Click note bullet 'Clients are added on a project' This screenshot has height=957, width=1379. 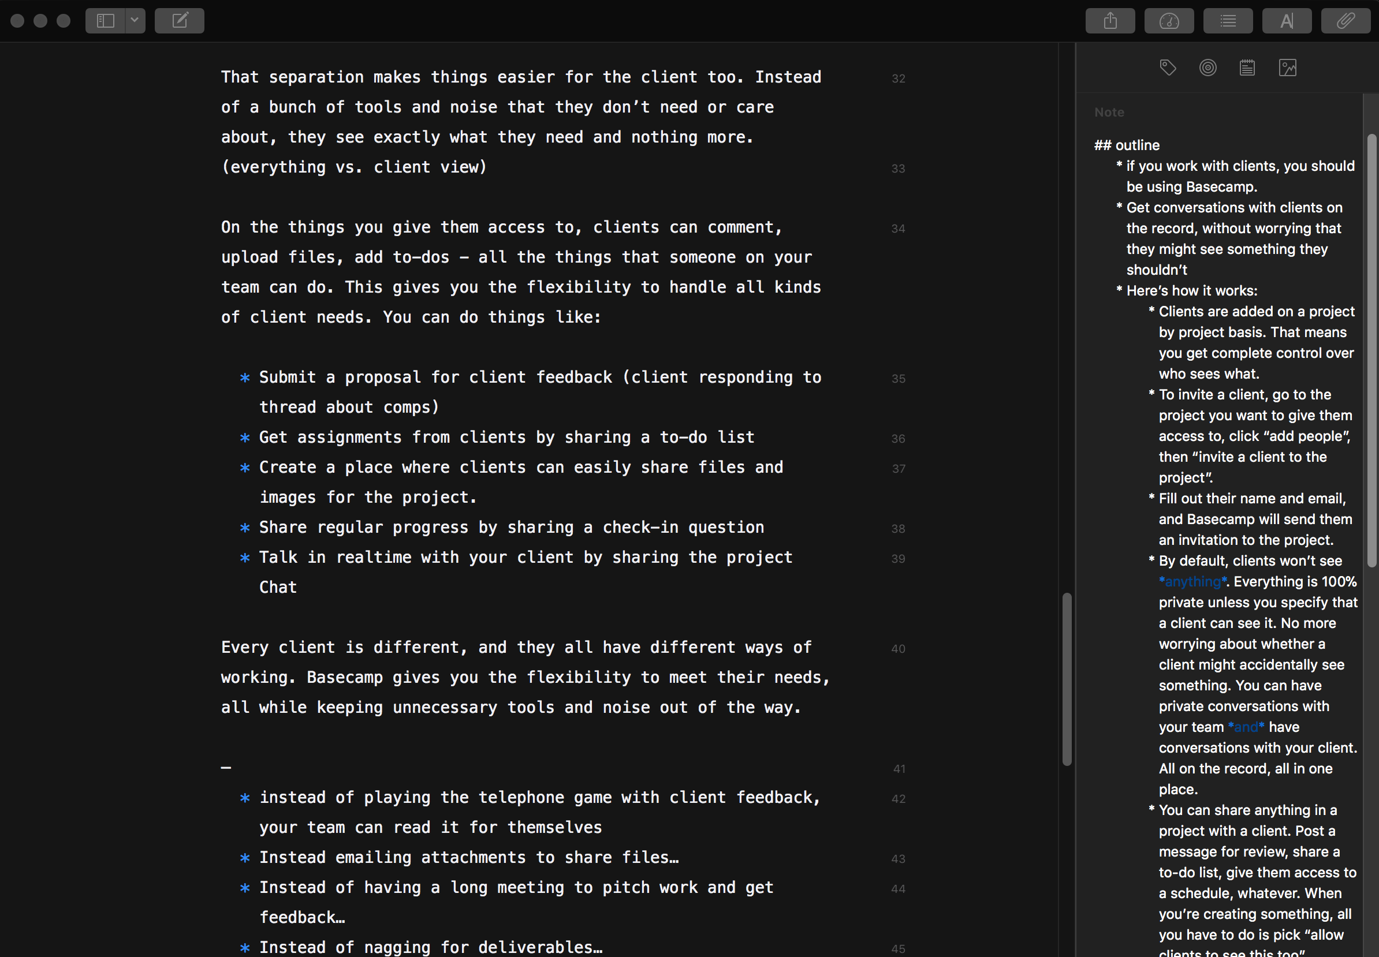click(1256, 312)
